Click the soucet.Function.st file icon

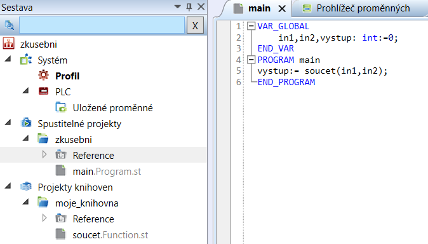(x=60, y=234)
